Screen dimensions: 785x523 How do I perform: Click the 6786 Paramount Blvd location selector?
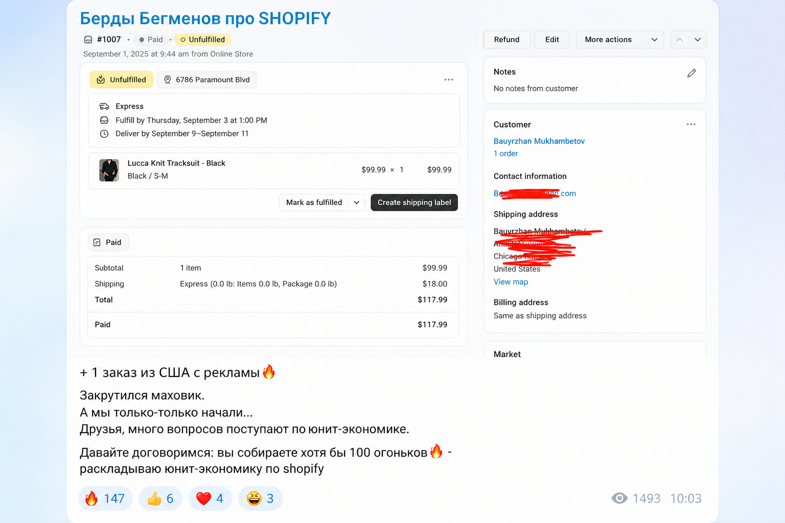207,80
